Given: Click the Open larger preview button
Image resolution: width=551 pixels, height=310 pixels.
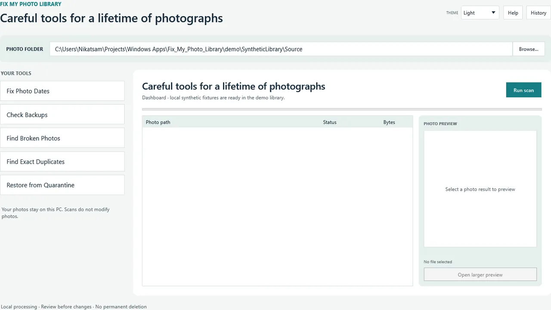Looking at the screenshot, I should point(480,275).
